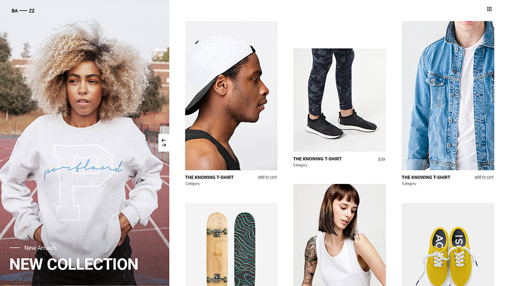Add the white cap product to cart
The height and width of the screenshot is (286, 508).
coord(267,177)
